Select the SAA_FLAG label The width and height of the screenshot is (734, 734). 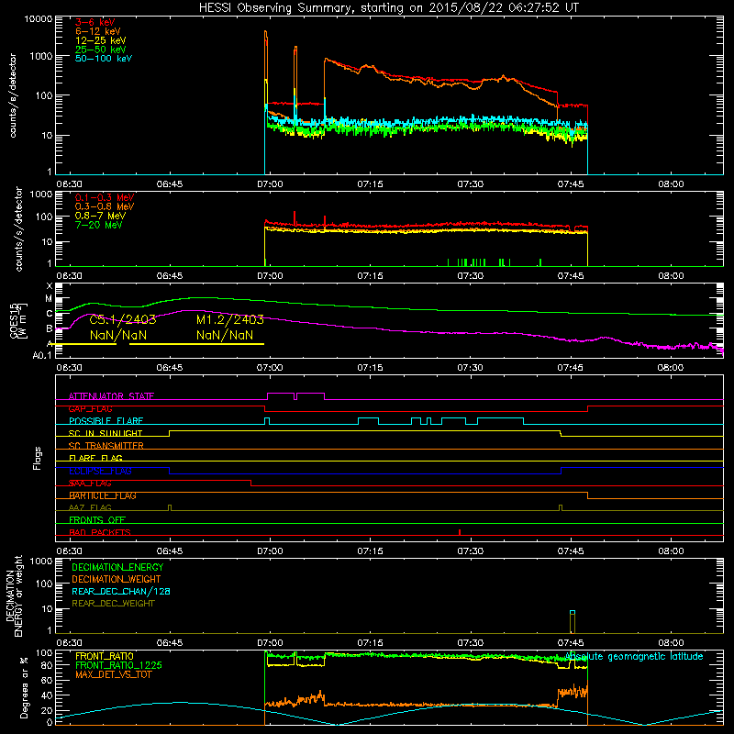[90, 484]
